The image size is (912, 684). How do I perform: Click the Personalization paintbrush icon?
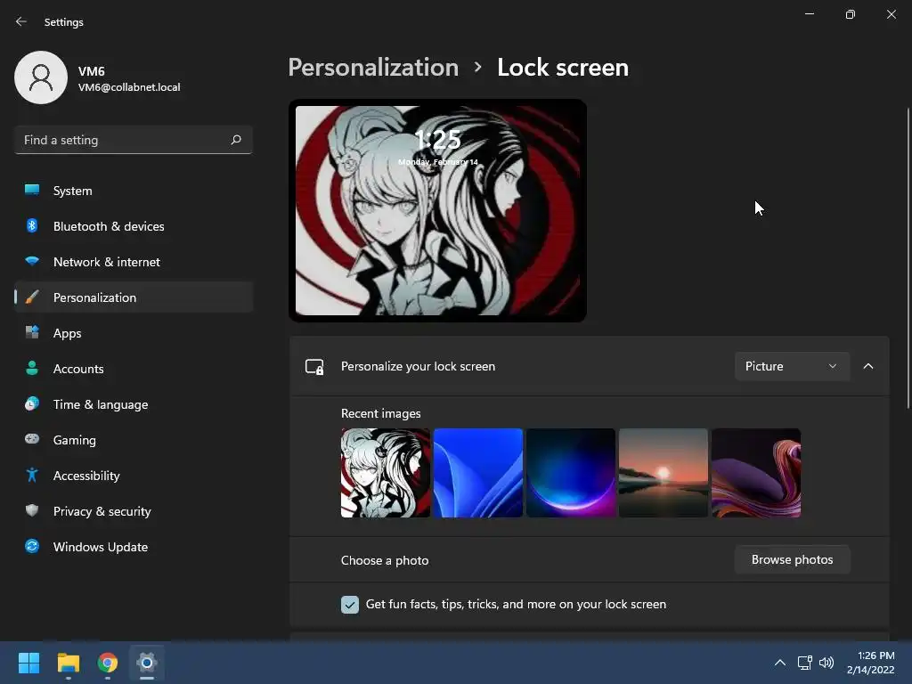coord(32,297)
